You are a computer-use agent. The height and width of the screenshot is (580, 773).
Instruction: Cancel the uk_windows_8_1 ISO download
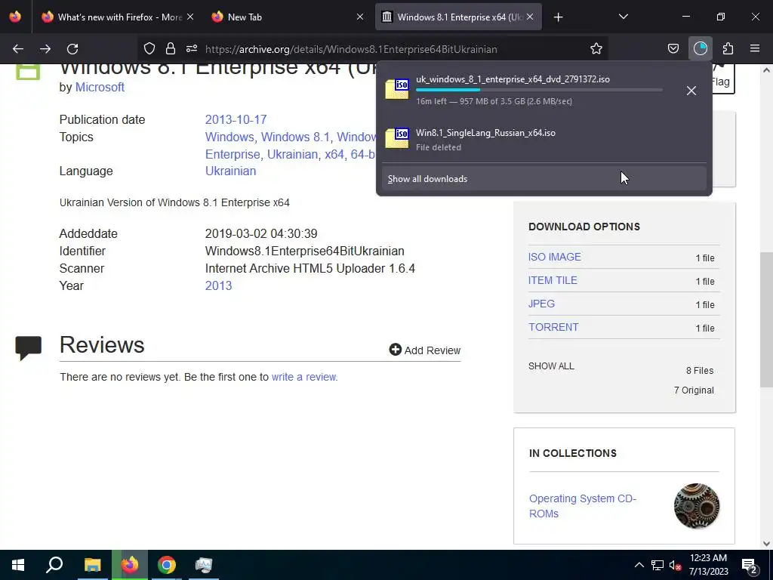(x=691, y=91)
